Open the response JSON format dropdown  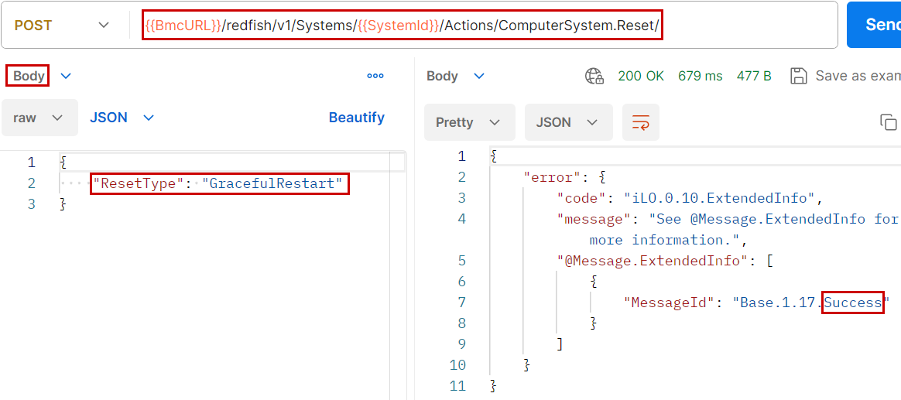568,122
